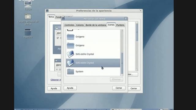Image resolution: width=196 pixels, height=110 pixels.
Task: Select the System folder icon
Action: tap(70, 71)
